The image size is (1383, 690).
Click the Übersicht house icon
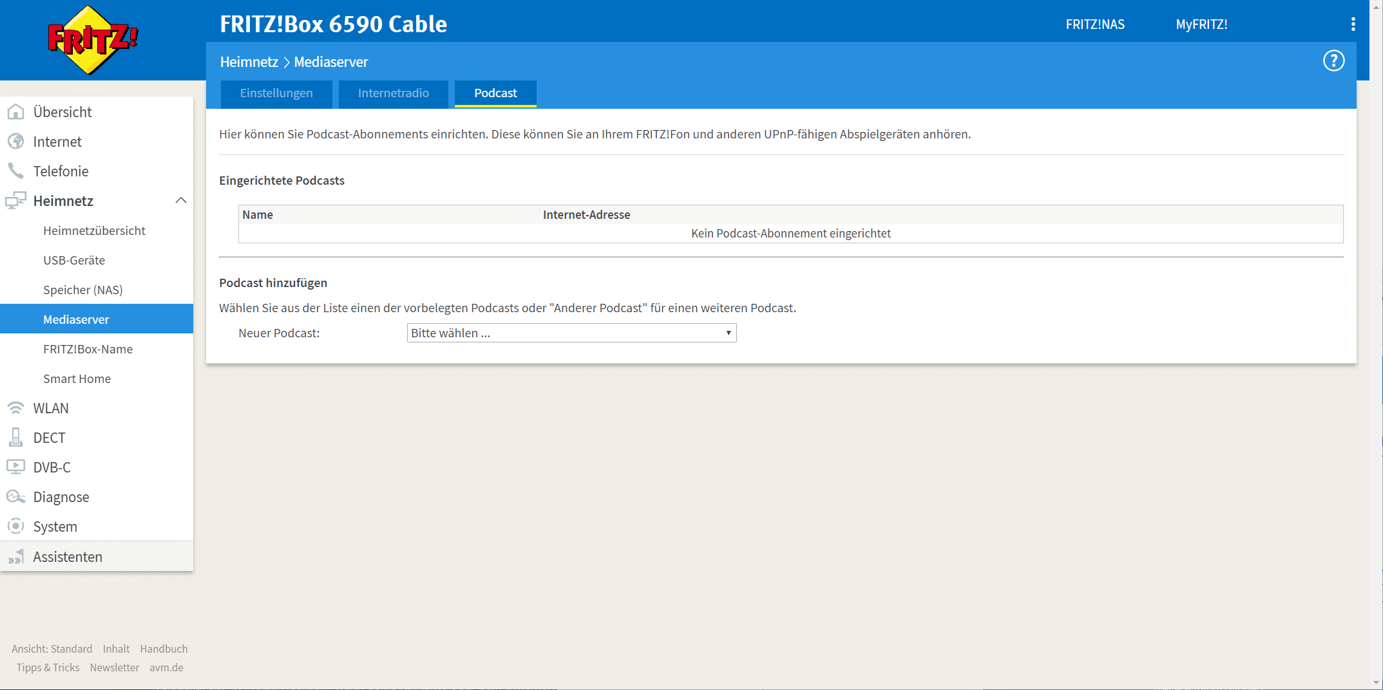(x=15, y=112)
